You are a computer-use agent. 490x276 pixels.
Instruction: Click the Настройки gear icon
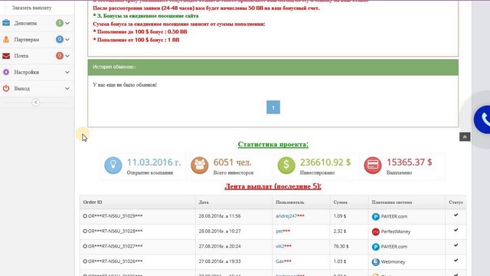(x=6, y=72)
